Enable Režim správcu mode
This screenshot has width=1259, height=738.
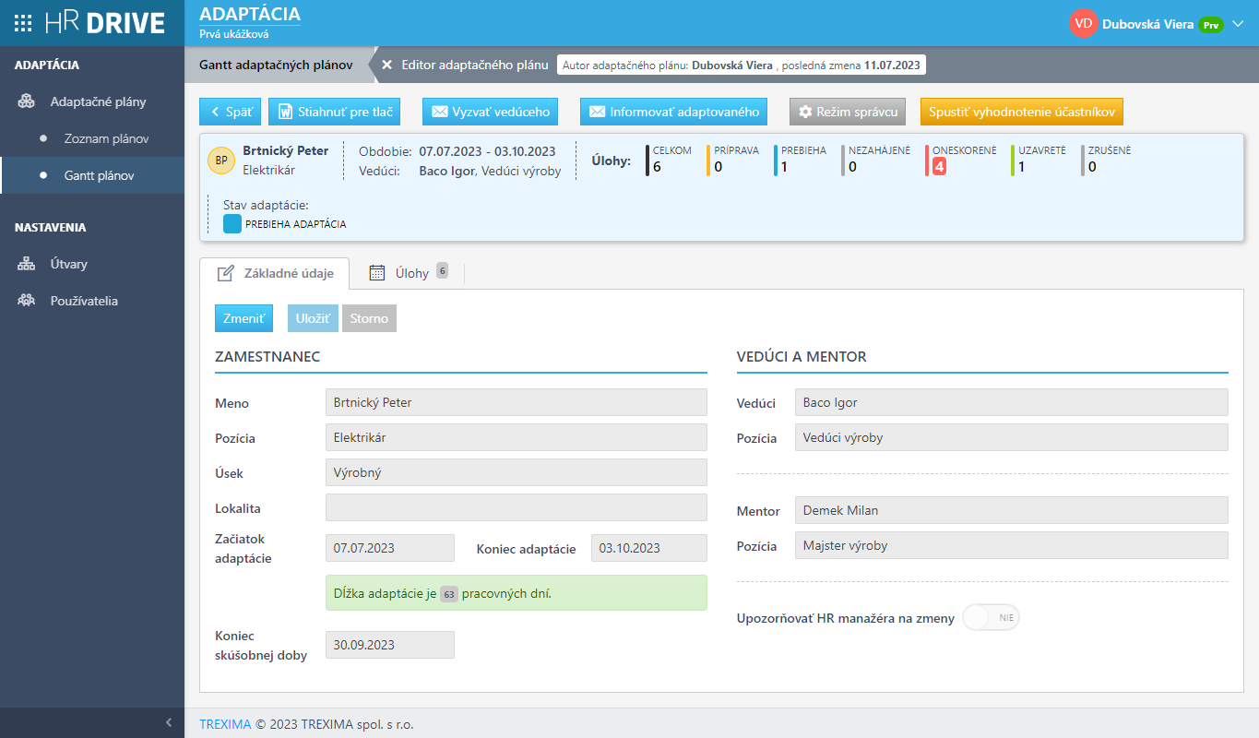pos(848,112)
